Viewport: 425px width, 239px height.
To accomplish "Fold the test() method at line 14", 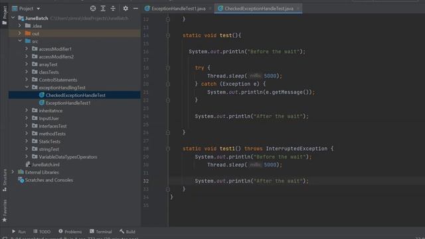I will [x=168, y=35].
